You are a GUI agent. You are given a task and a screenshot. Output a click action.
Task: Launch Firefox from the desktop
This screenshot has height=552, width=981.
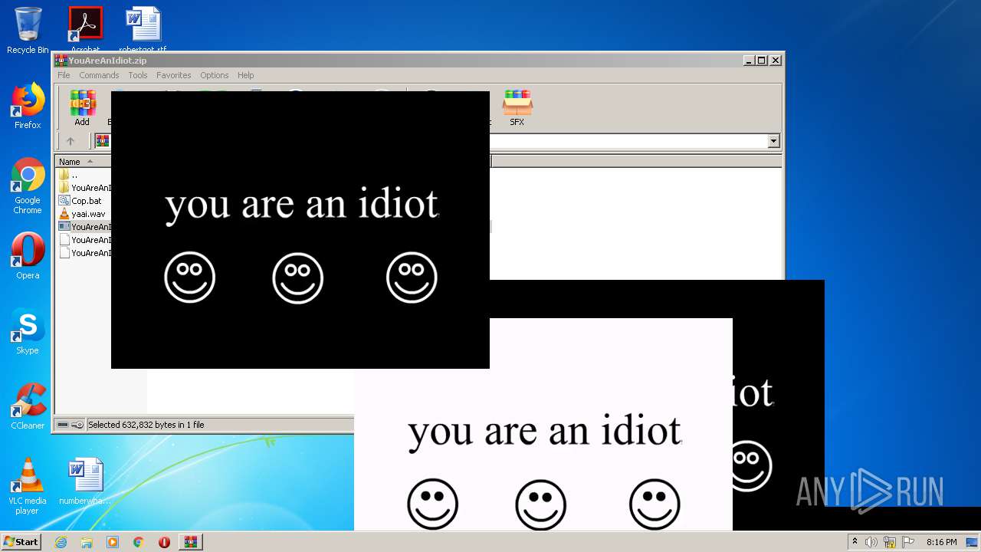point(28,107)
